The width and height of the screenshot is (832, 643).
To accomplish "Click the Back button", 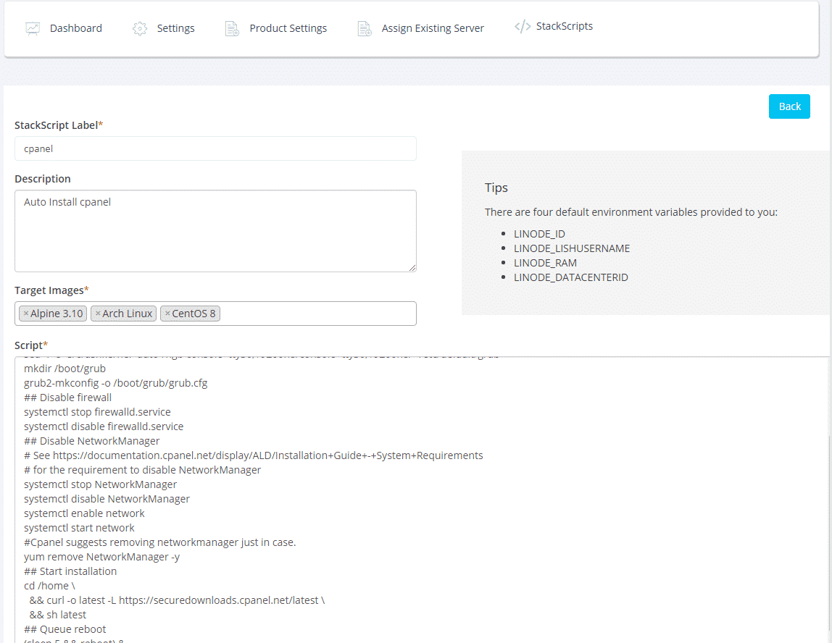I will coord(789,106).
